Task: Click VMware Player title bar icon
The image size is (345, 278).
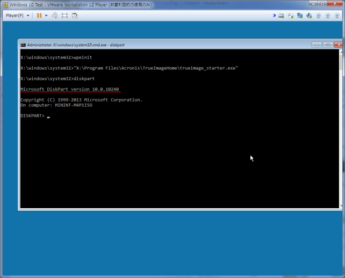Action: pos(5,4)
